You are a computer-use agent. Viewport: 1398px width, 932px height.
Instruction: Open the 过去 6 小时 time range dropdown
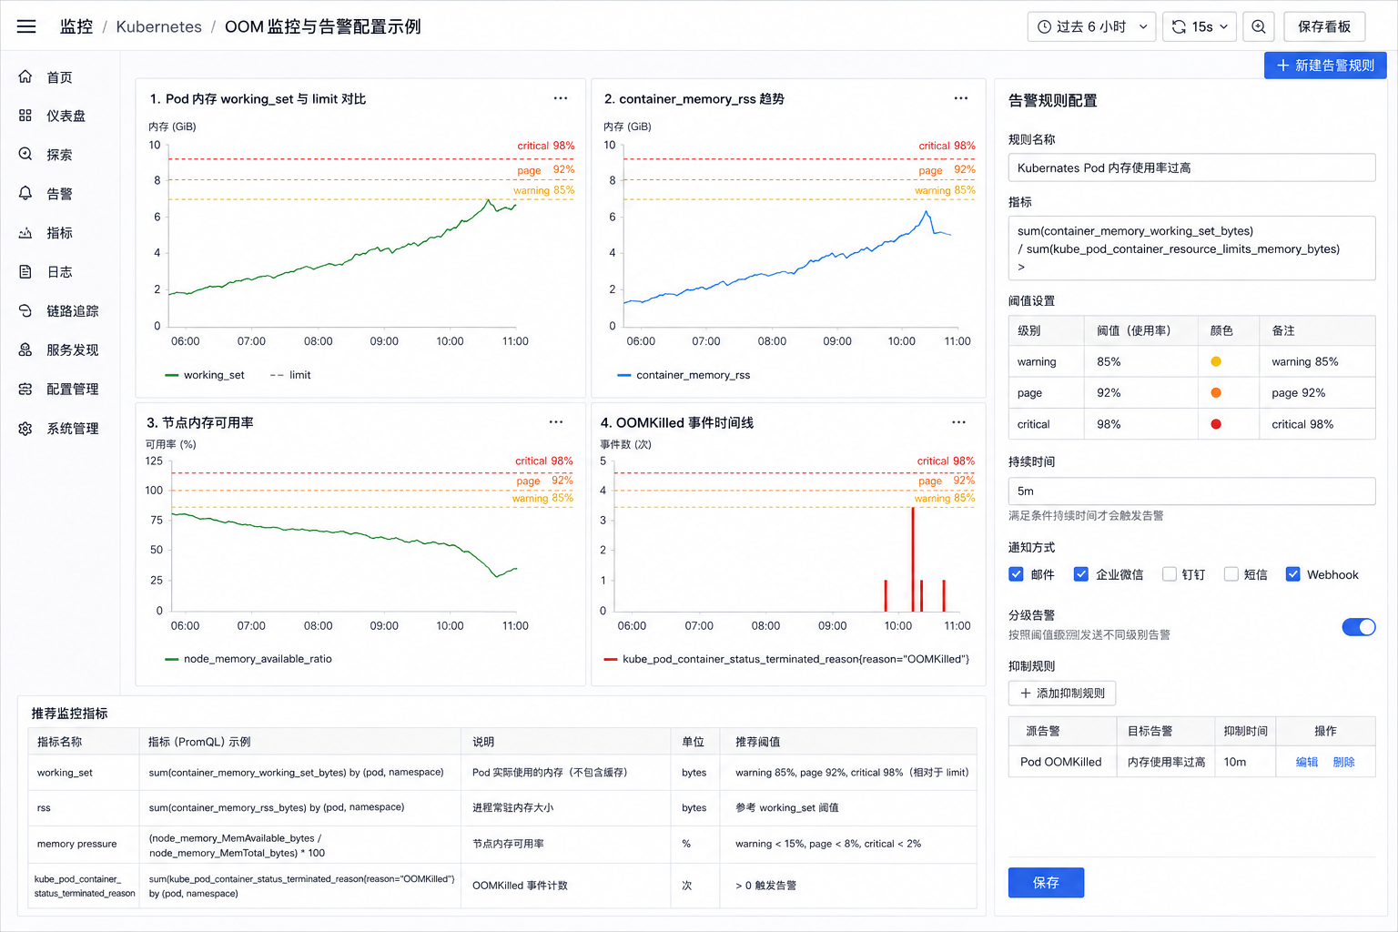pos(1091,26)
